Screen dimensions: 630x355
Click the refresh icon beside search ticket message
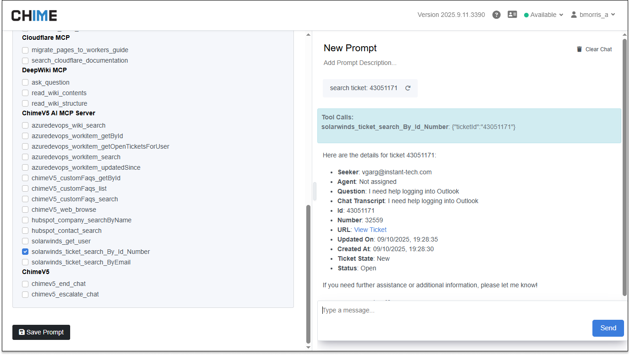coord(408,88)
